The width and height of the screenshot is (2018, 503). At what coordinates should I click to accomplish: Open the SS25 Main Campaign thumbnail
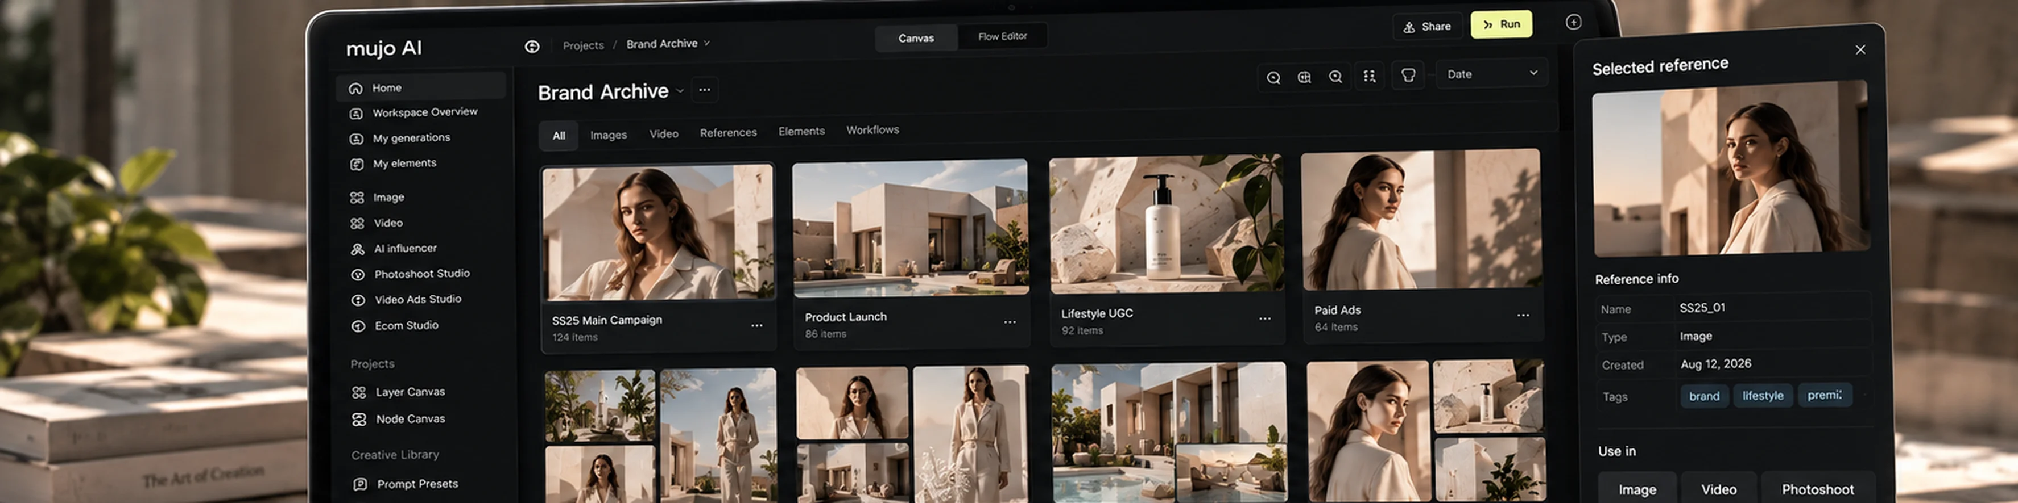[x=657, y=232]
